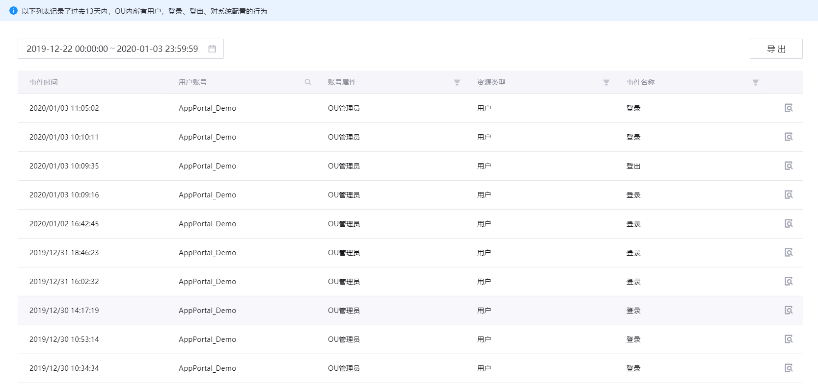This screenshot has width=818, height=385.
Task: Select timestamp 2020/01/02 16:42:45
Action: click(64, 224)
